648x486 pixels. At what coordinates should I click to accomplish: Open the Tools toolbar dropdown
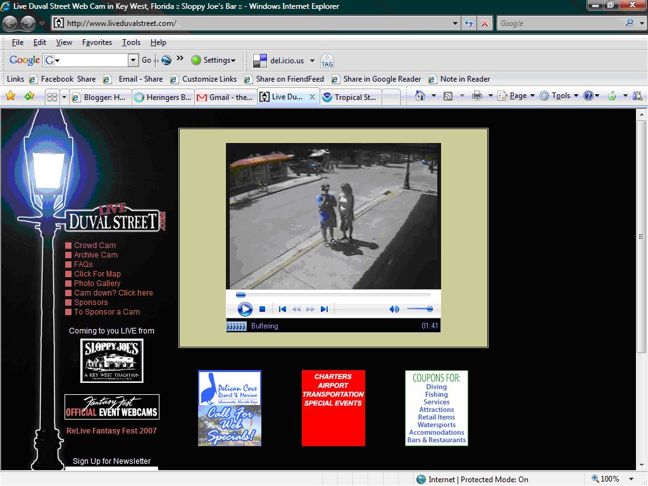559,96
